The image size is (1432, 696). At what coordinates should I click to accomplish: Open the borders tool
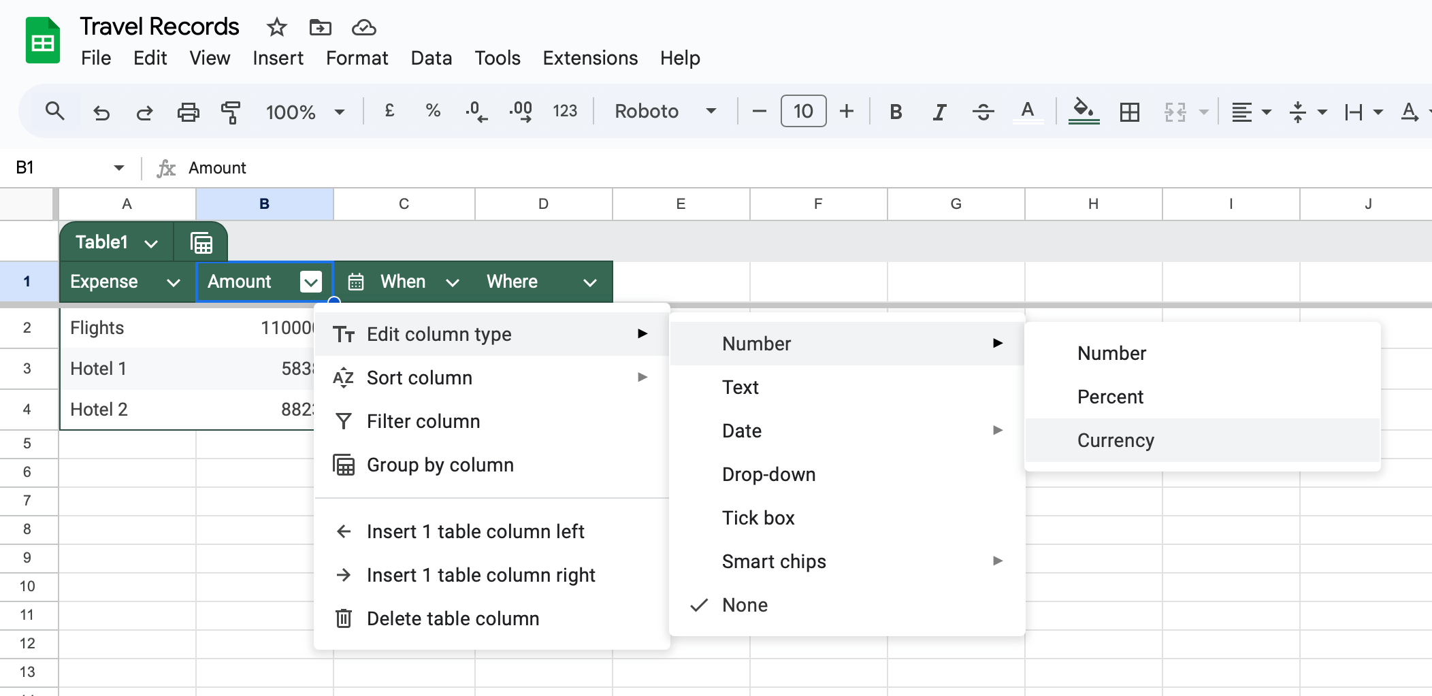pos(1129,112)
